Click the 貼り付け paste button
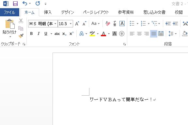The image size is (188, 125). tap(9, 28)
